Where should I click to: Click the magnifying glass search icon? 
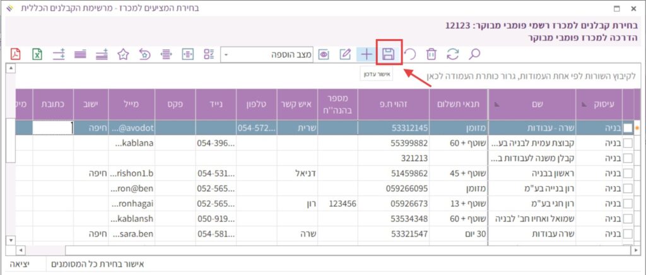474,54
